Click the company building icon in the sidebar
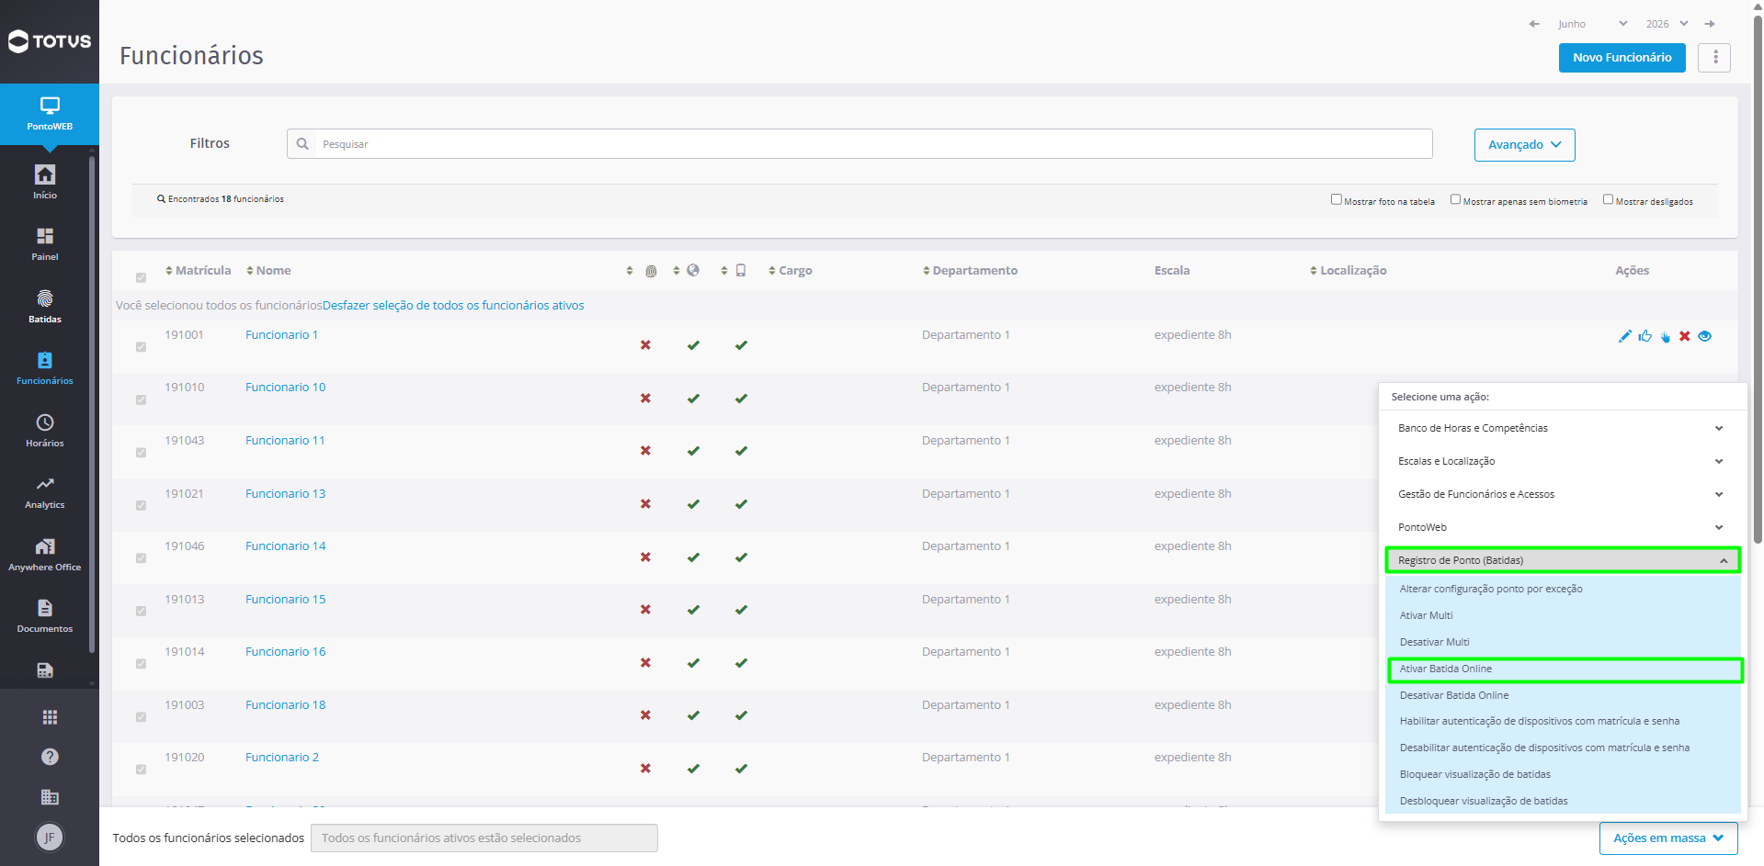The image size is (1764, 866). point(50,797)
